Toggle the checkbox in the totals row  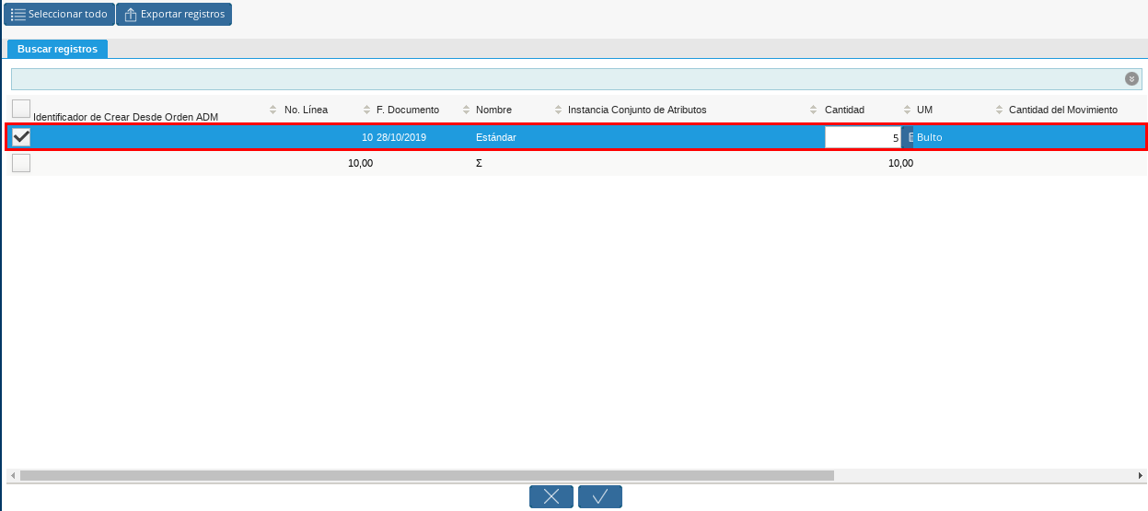coord(21,163)
